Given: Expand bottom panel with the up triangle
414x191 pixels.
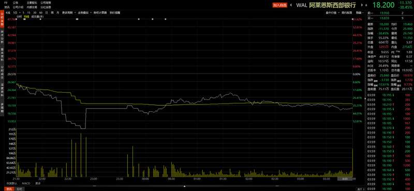Looking at the screenshot, I should (x=185, y=186).
